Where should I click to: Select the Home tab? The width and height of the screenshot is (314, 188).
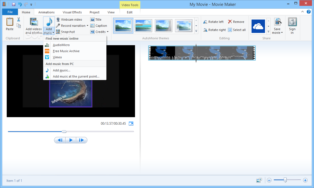26,12
